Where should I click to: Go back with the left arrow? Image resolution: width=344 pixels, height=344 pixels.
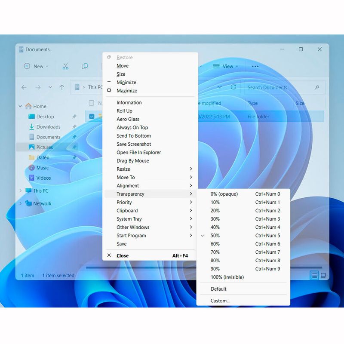pyautogui.click(x=24, y=87)
